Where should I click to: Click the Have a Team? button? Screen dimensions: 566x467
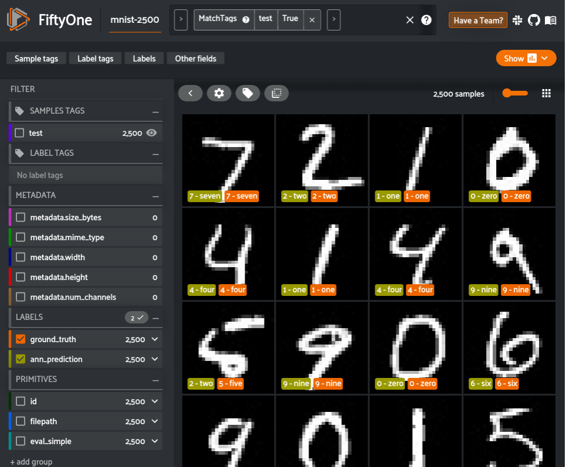[478, 19]
